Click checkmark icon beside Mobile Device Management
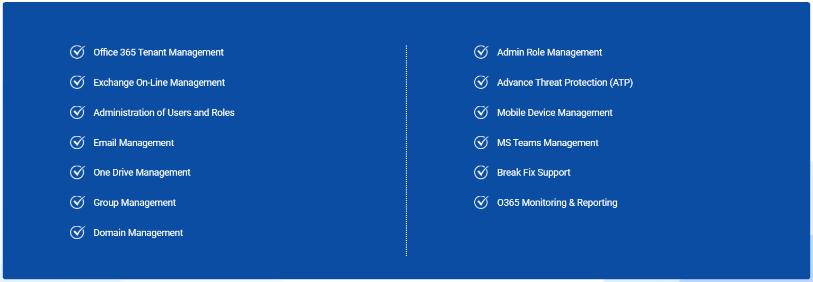Image resolution: width=813 pixels, height=282 pixels. tap(481, 112)
